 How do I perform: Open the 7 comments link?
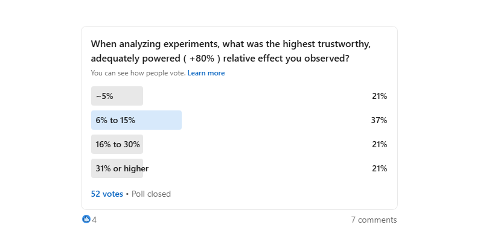(374, 220)
